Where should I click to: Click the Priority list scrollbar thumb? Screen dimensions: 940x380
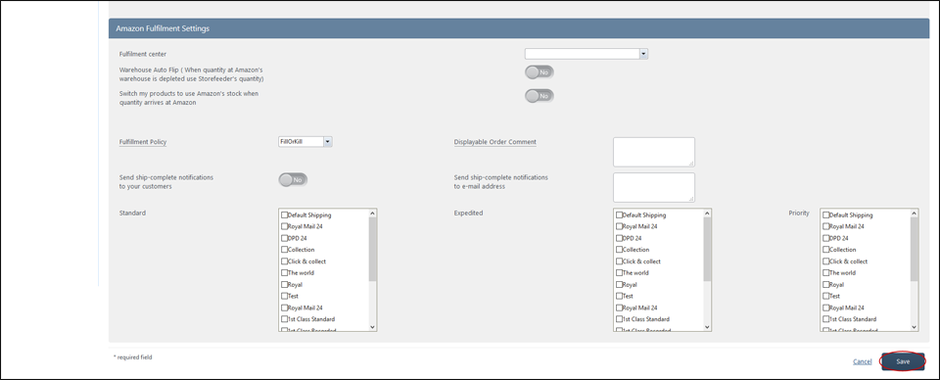click(915, 250)
